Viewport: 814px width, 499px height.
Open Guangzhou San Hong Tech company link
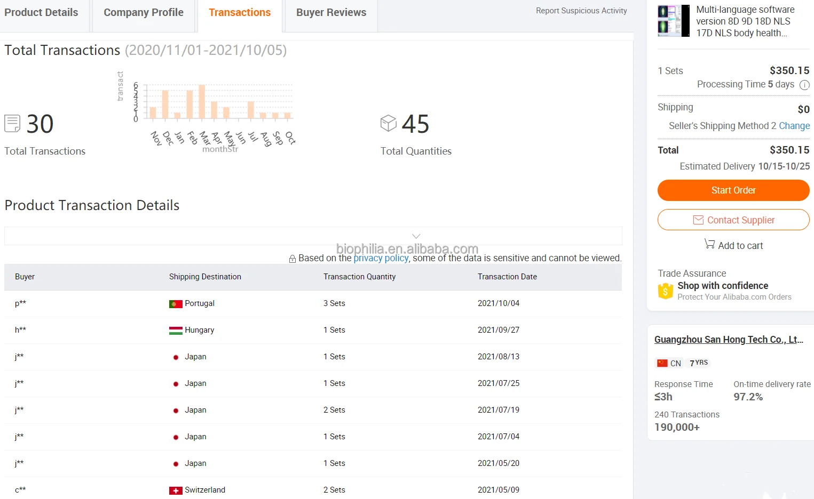(728, 340)
